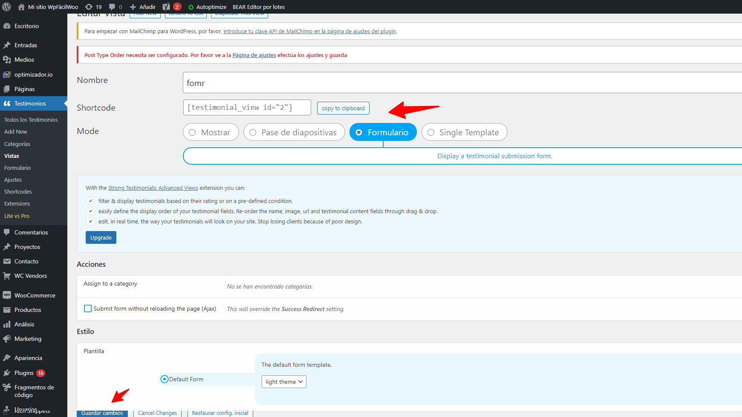Open Lite vs Pro submenu item
This screenshot has height=417, width=742.
point(17,216)
